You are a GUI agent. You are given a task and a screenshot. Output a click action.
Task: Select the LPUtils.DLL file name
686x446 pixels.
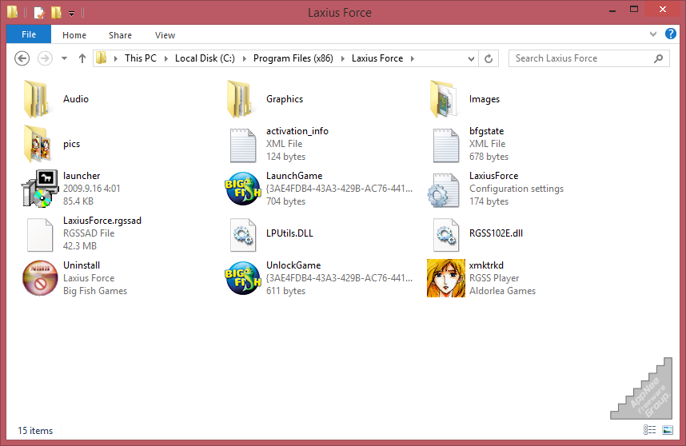(289, 233)
